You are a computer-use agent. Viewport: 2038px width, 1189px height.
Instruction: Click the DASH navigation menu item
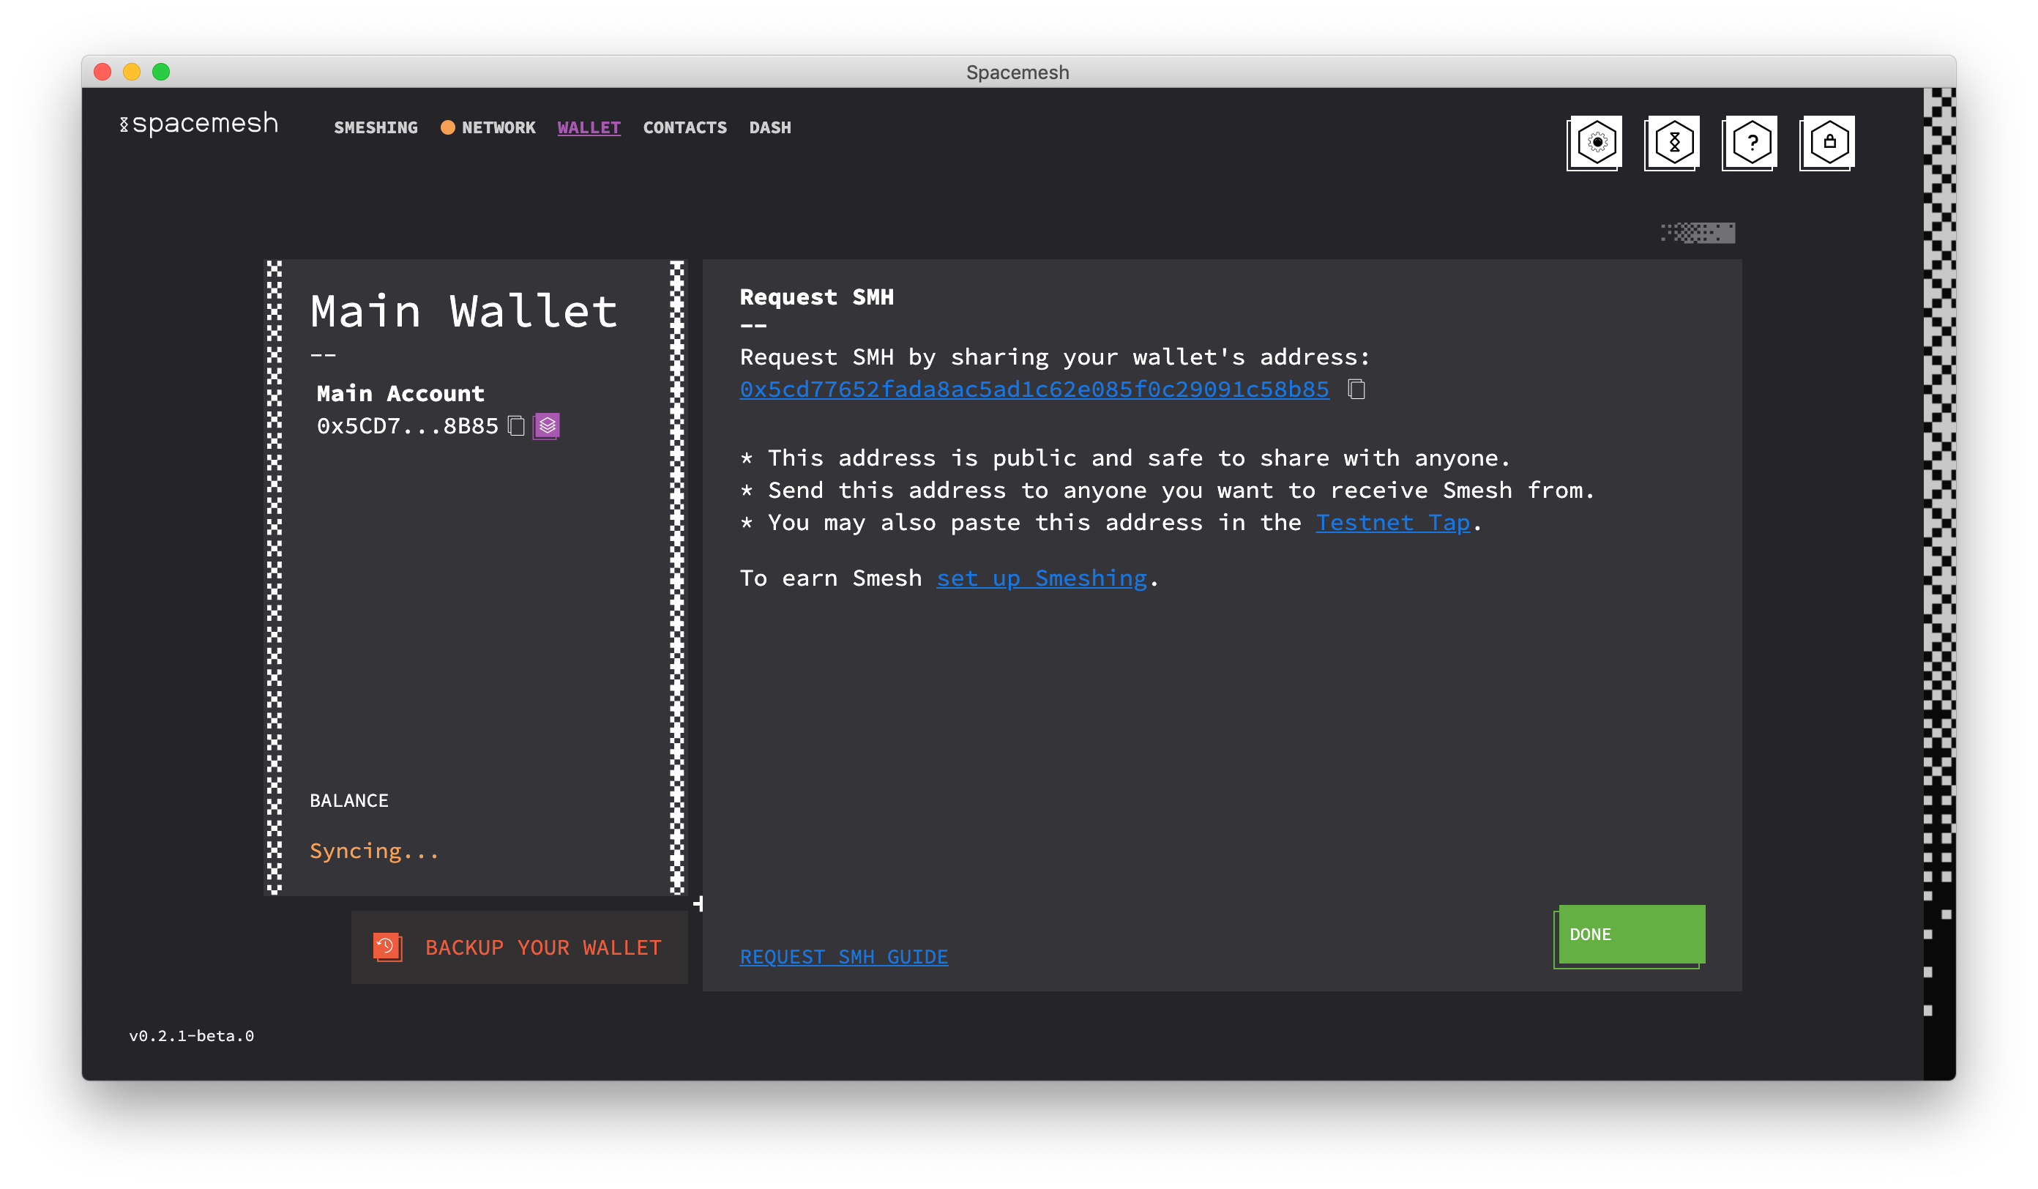coord(770,127)
